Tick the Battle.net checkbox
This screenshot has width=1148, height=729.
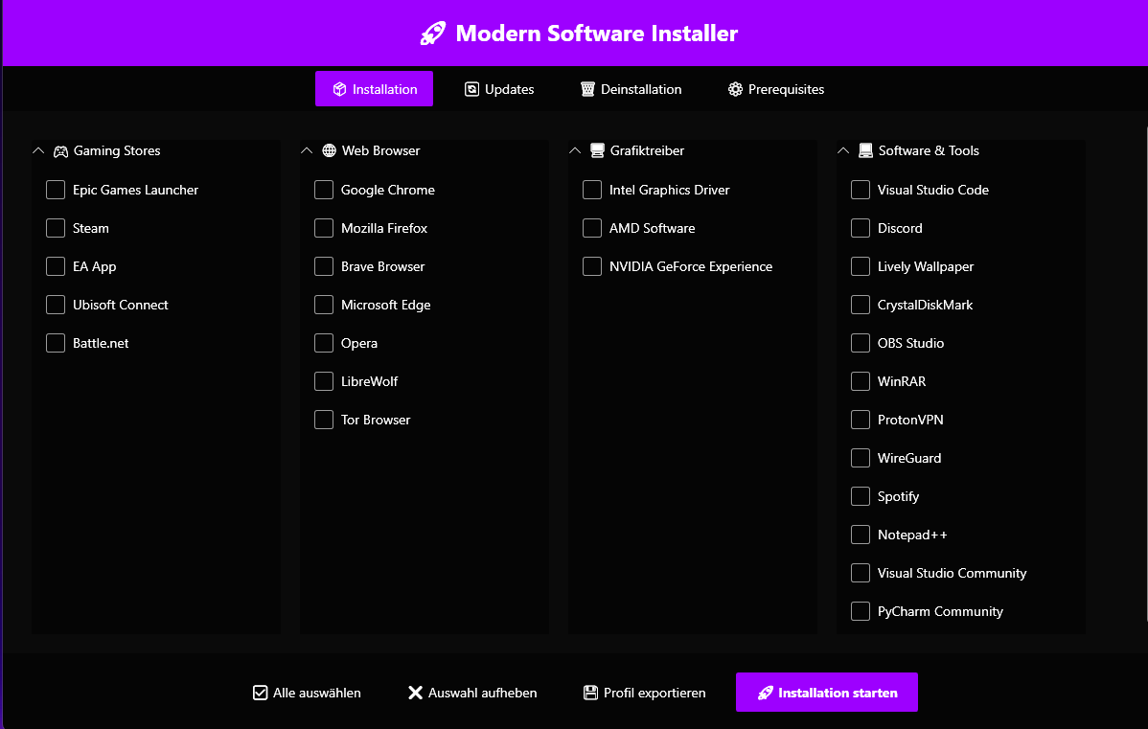56,343
